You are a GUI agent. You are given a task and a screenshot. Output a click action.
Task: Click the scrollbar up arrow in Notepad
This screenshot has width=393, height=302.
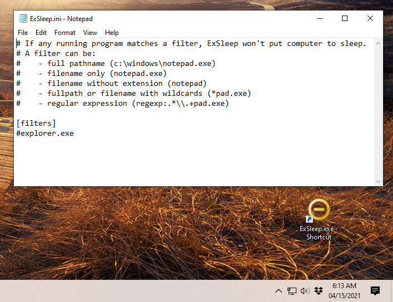379,43
